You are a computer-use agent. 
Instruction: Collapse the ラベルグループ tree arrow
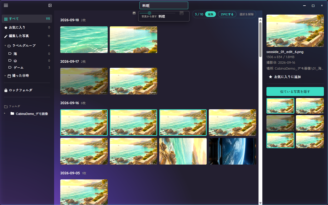[5, 46]
